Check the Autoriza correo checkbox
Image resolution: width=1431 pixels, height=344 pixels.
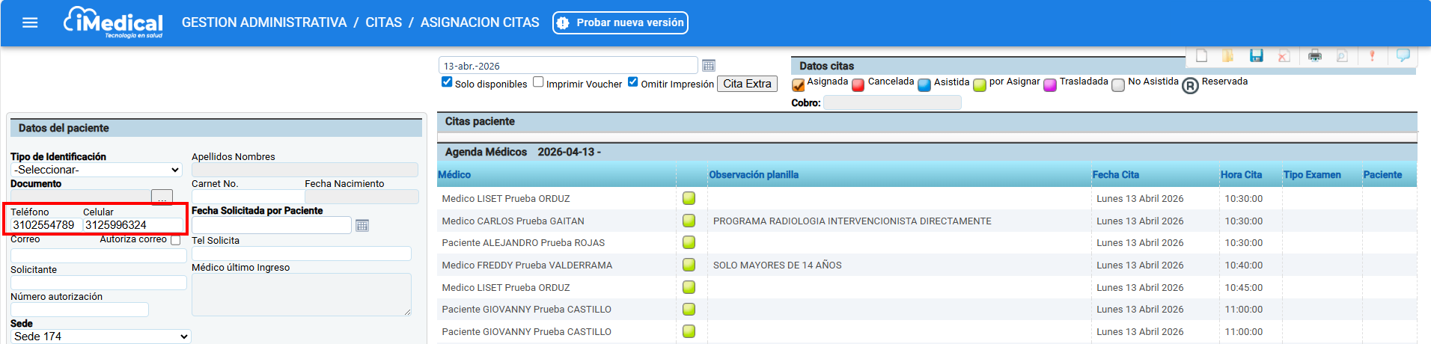[176, 240]
